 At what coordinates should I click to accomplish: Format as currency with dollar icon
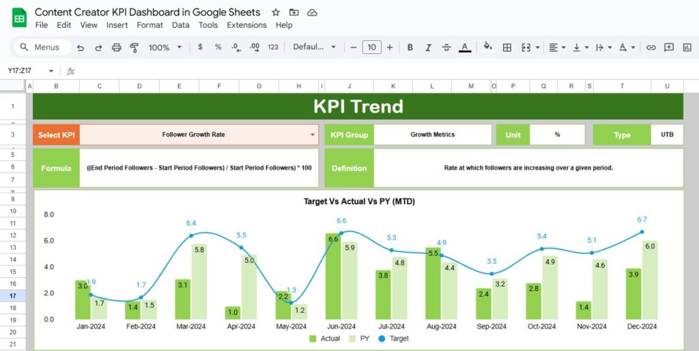200,47
